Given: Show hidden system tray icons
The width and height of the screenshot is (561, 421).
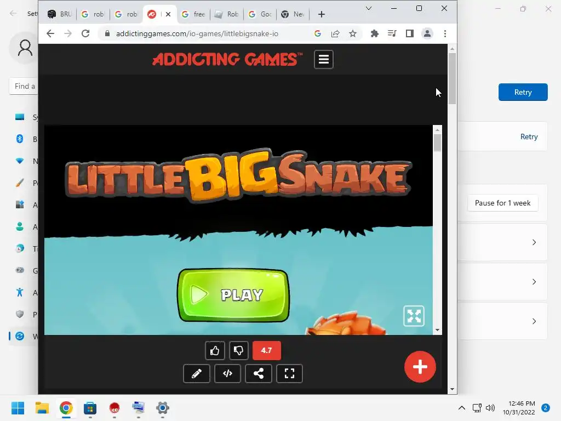Looking at the screenshot, I should coord(462,408).
